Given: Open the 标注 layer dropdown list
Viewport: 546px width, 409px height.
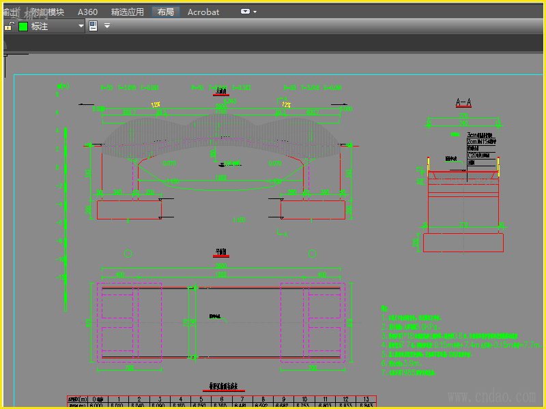Looking at the screenshot, I should (x=81, y=26).
